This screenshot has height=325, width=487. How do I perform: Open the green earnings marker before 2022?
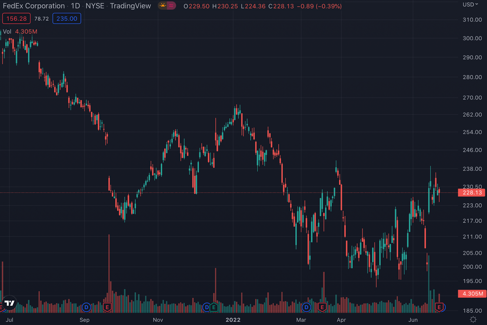pos(214,307)
